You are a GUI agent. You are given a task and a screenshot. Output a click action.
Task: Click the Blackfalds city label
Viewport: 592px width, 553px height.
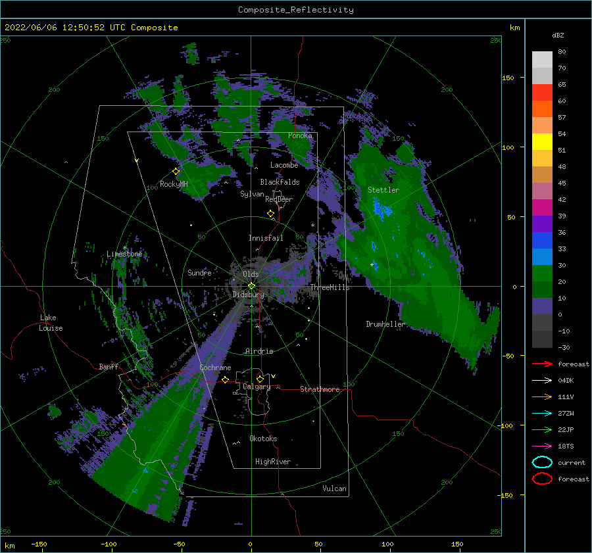tap(280, 182)
